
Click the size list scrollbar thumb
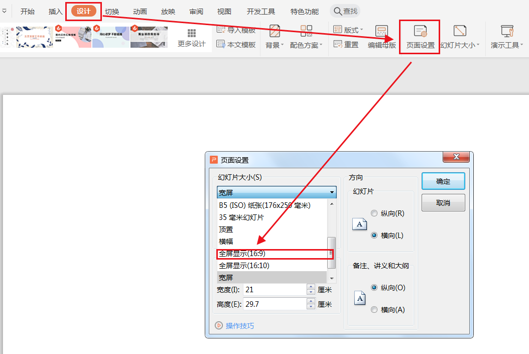tap(332, 253)
